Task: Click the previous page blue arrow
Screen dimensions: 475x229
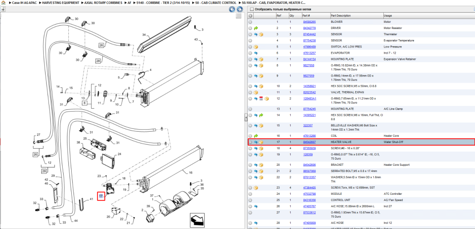Action: [232, 10]
